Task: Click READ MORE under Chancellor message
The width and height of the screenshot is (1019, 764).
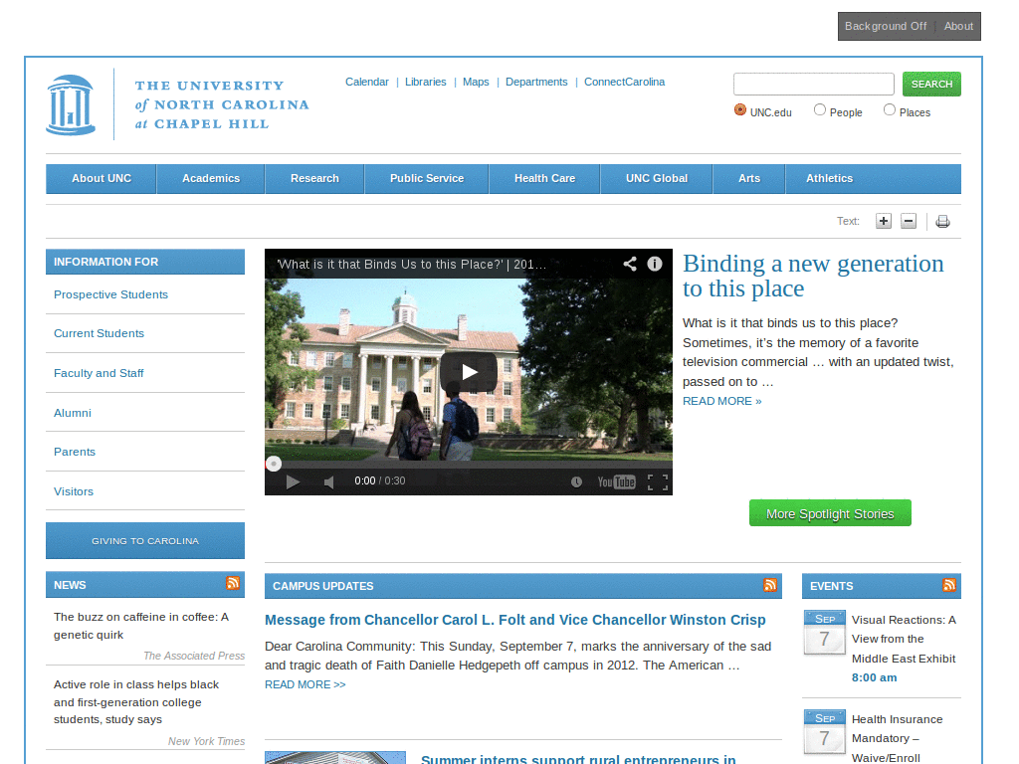Action: pos(305,684)
